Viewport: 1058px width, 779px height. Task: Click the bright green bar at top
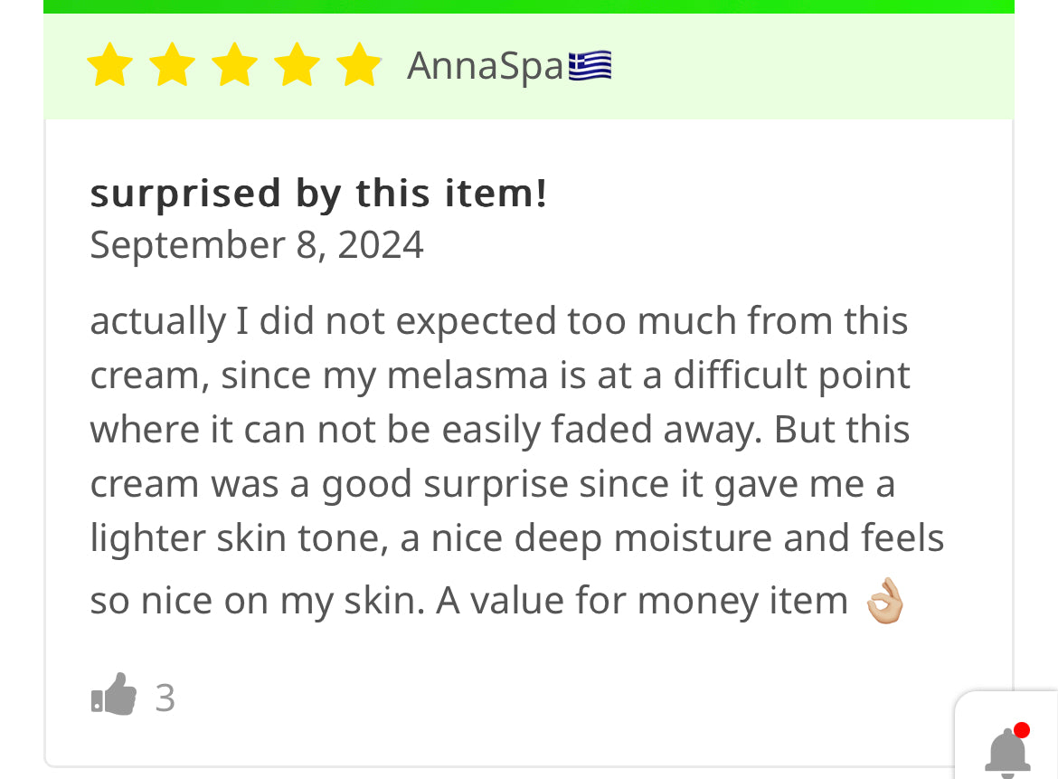click(529, 6)
